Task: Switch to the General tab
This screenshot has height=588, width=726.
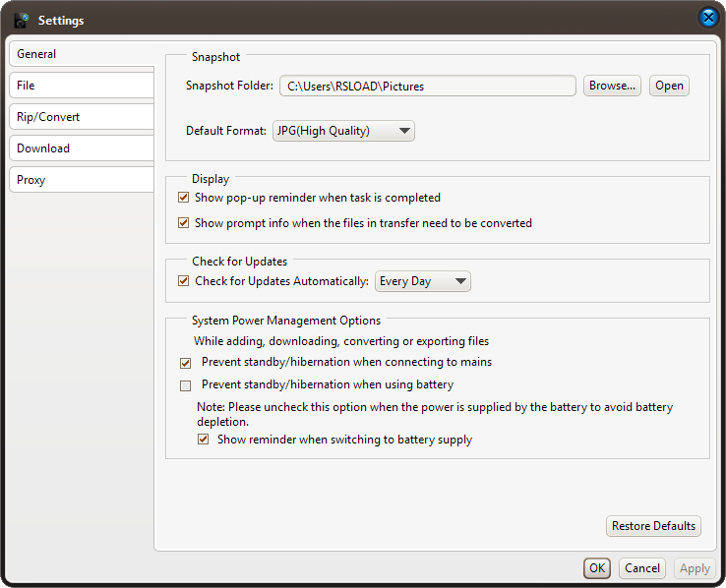Action: click(81, 54)
